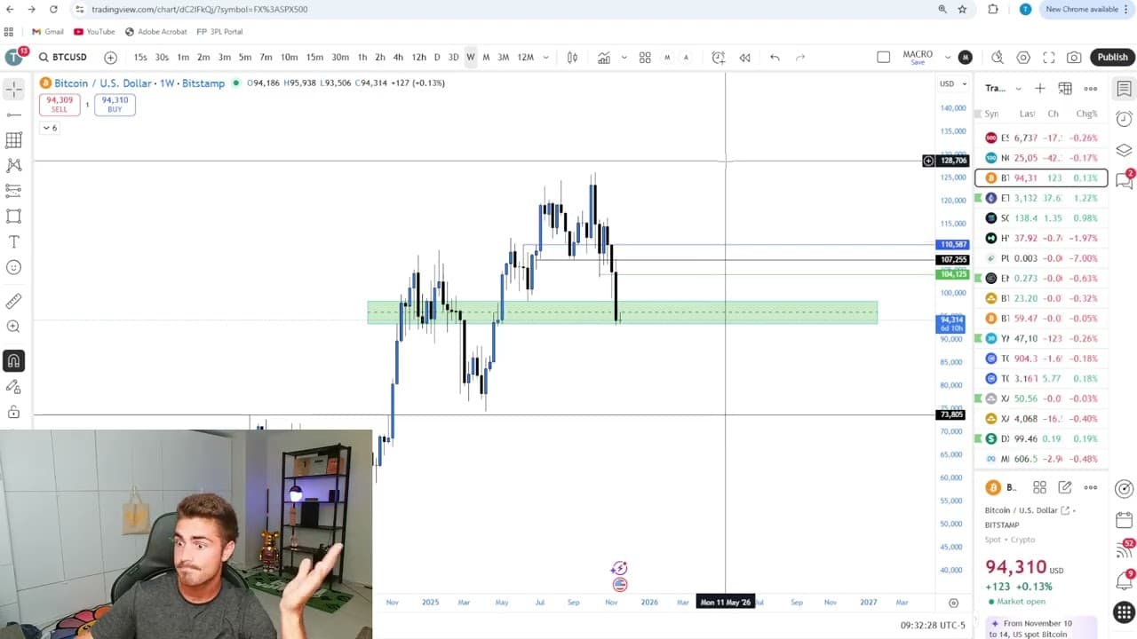This screenshot has width=1137, height=639.
Task: Redo the last chart action
Action: pos(800,58)
